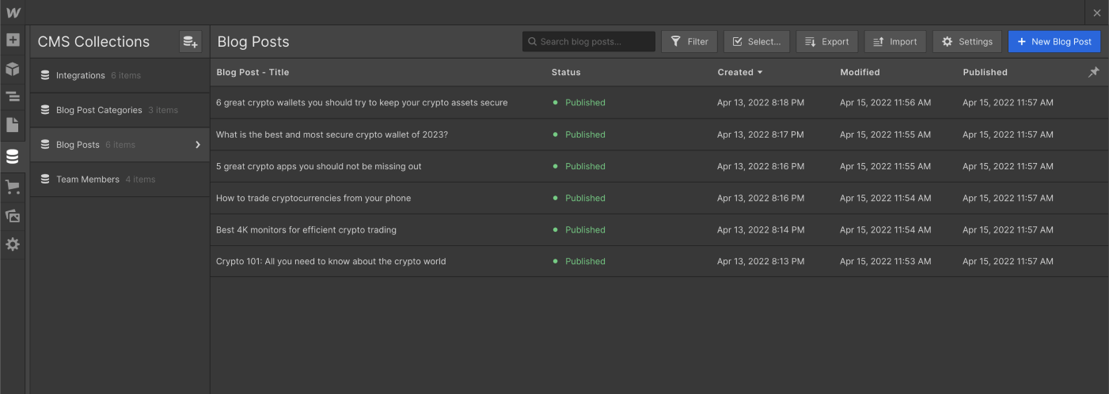This screenshot has height=394, width=1109.
Task: Click the Export button
Action: pyautogui.click(x=826, y=42)
